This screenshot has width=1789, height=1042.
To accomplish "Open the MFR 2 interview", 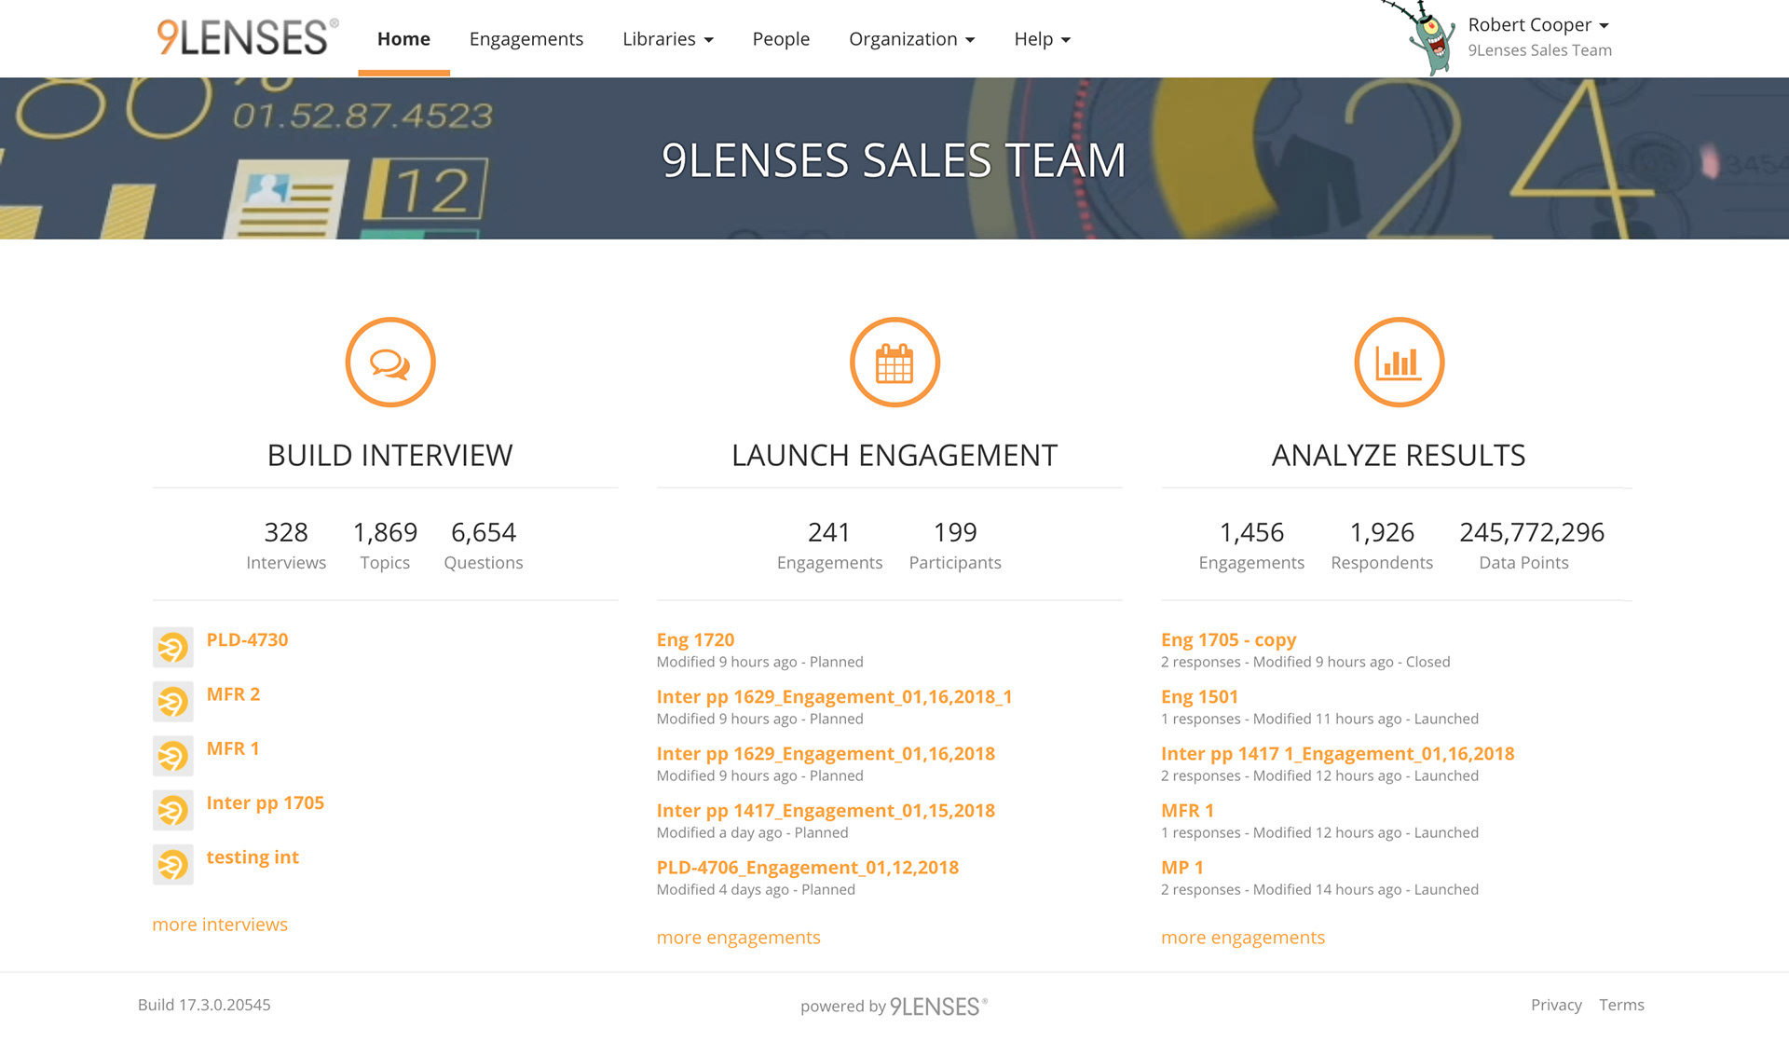I will coord(233,693).
